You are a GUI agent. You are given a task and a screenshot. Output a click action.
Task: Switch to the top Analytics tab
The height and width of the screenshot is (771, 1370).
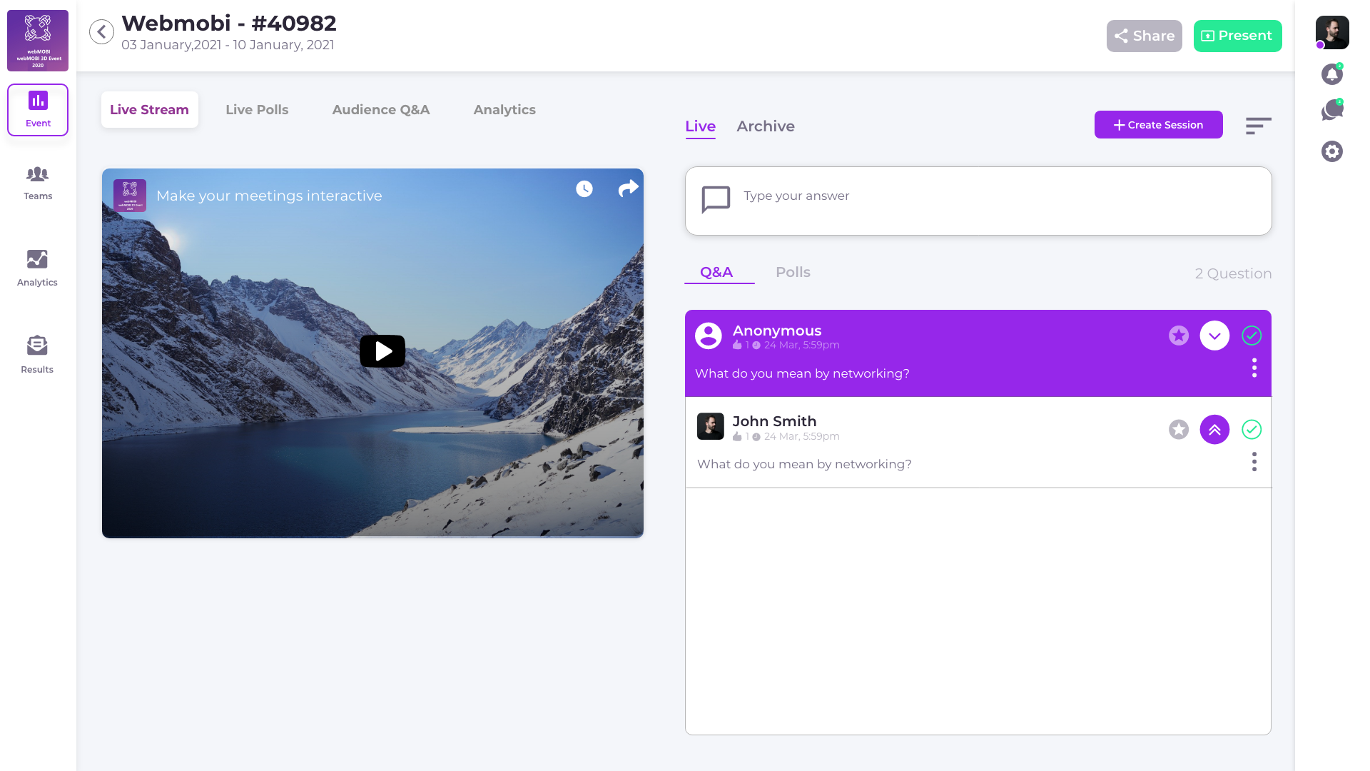click(504, 109)
